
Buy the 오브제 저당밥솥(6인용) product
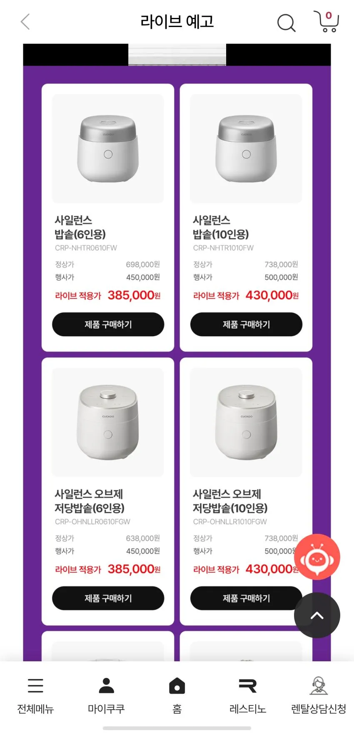(x=108, y=598)
